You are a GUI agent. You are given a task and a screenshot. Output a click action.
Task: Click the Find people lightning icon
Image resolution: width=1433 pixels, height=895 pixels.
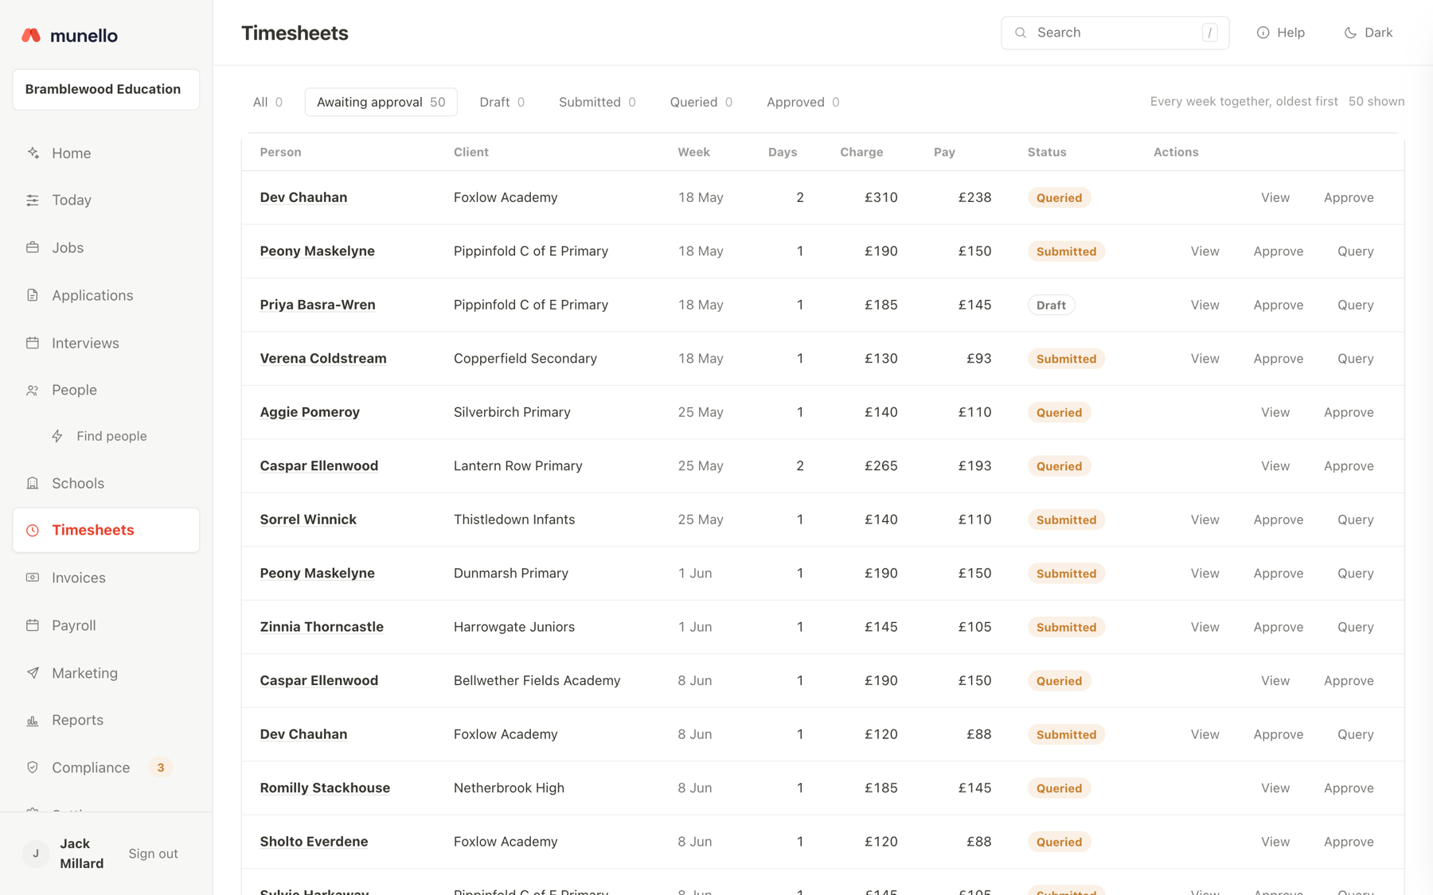pyautogui.click(x=57, y=436)
